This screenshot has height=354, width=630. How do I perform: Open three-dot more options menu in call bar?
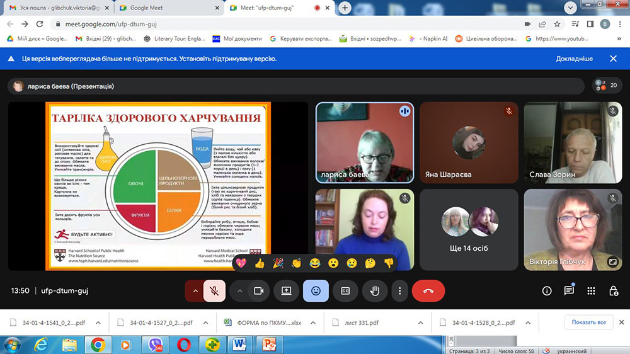tap(400, 291)
